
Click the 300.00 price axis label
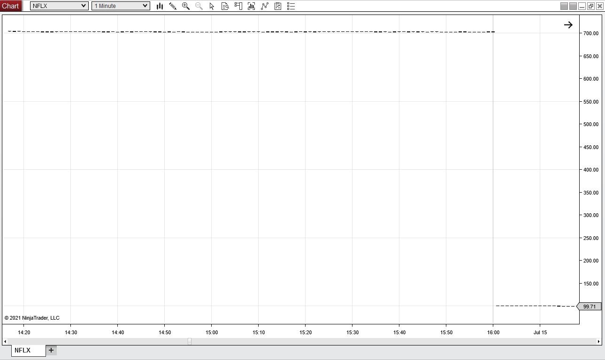coord(591,216)
